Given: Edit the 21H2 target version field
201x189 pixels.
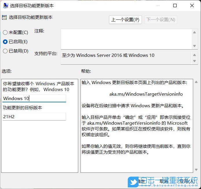Looking at the screenshot, I should (x=34, y=117).
